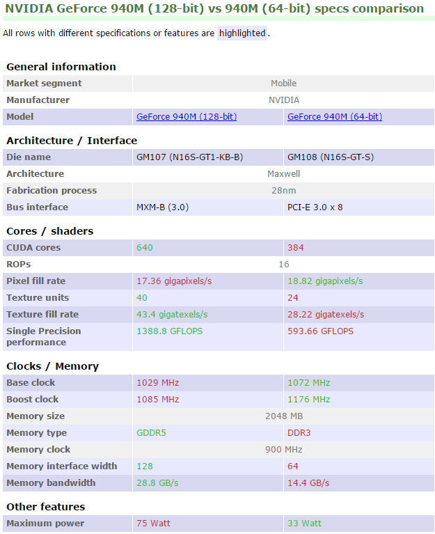Click '18.82 gigapixels/s' value
435x534 pixels.
click(325, 281)
